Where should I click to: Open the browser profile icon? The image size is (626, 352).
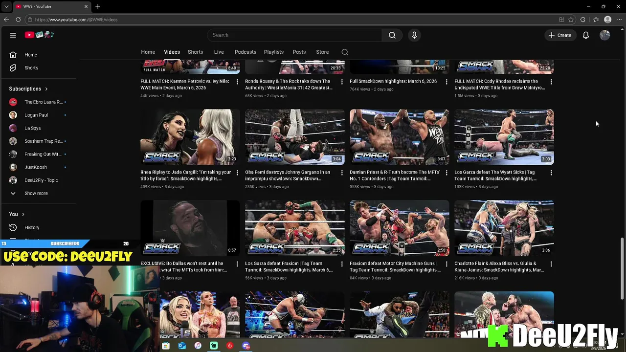coord(608,20)
